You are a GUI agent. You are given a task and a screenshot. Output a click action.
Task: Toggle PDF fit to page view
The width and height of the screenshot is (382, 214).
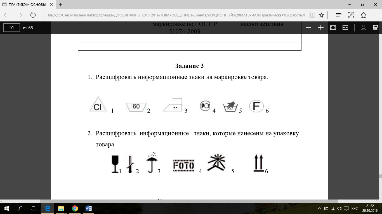pos(333,28)
